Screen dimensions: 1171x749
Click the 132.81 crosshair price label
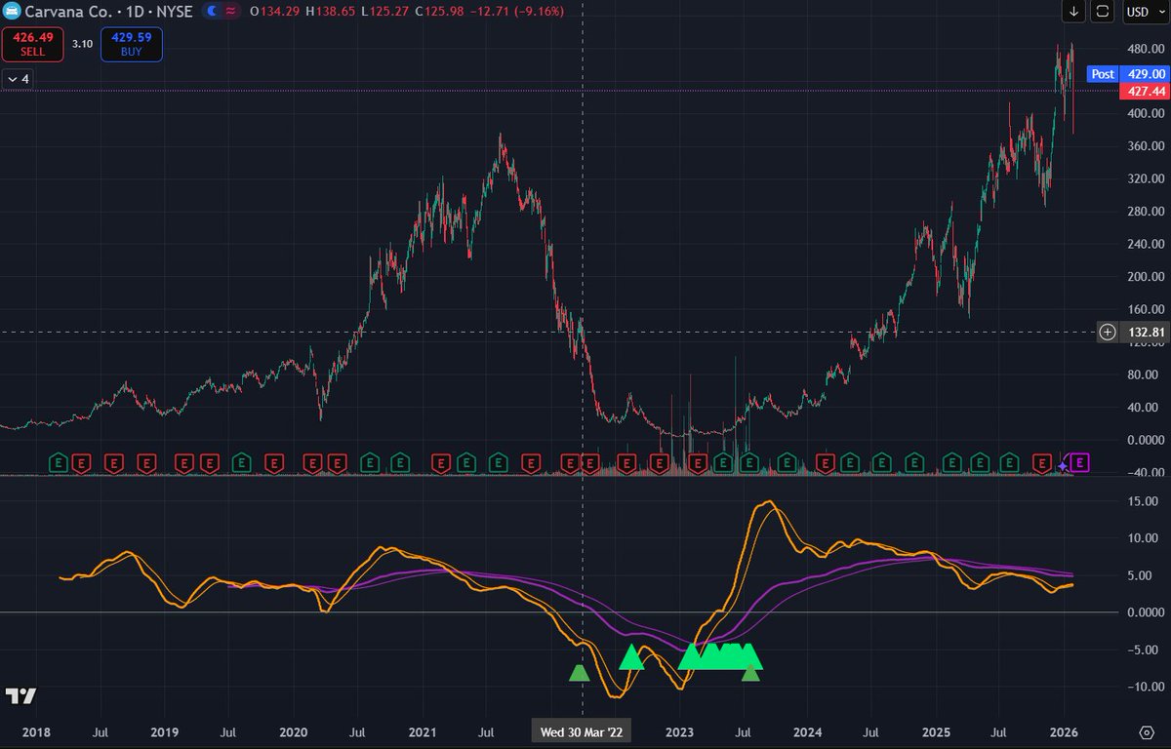pyautogui.click(x=1144, y=332)
